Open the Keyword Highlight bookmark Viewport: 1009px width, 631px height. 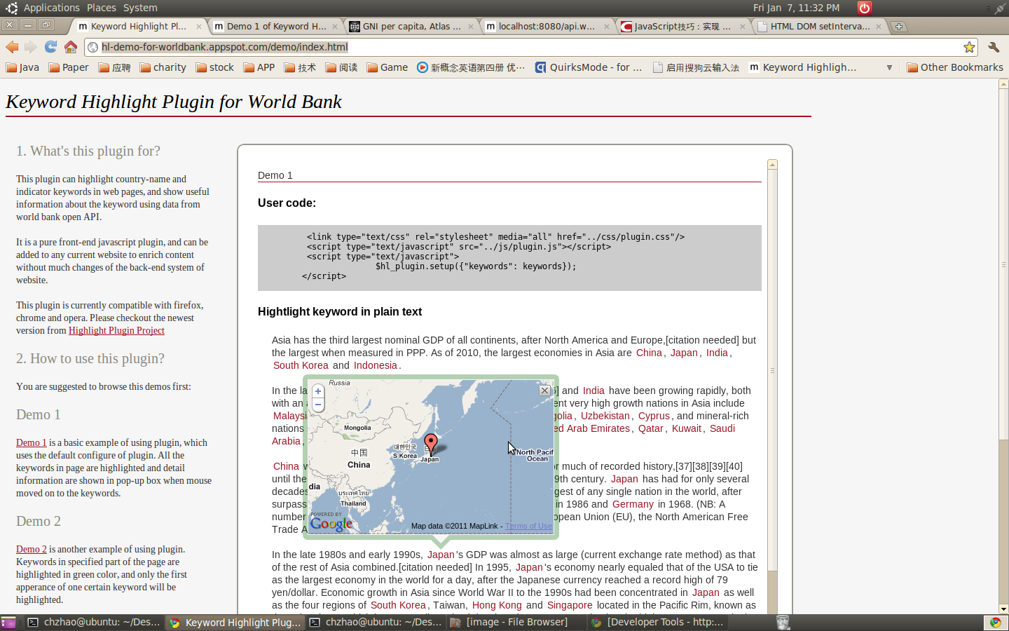coord(802,67)
